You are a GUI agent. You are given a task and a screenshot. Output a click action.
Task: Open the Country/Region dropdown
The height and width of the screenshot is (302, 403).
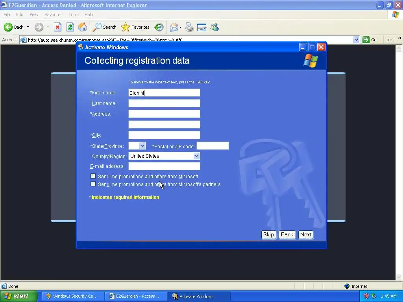196,156
